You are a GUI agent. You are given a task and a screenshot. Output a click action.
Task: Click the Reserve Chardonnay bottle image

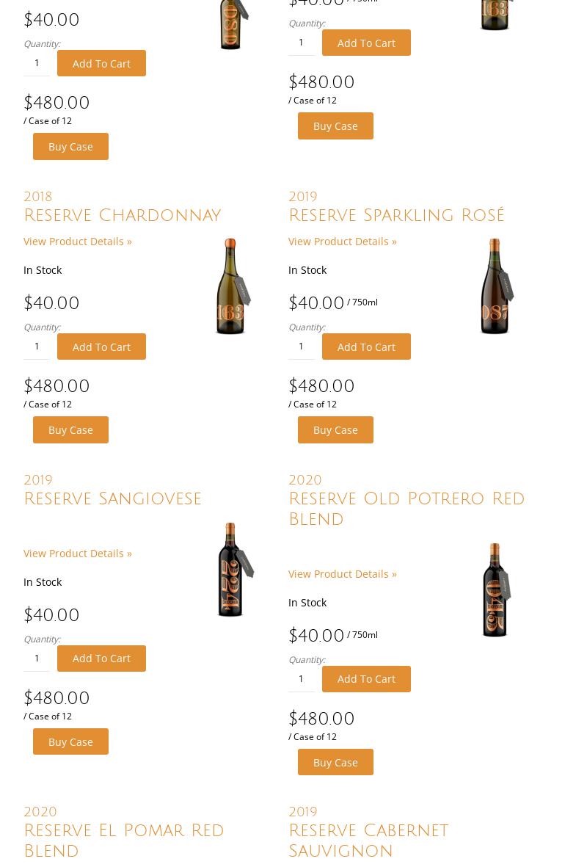[x=231, y=286]
